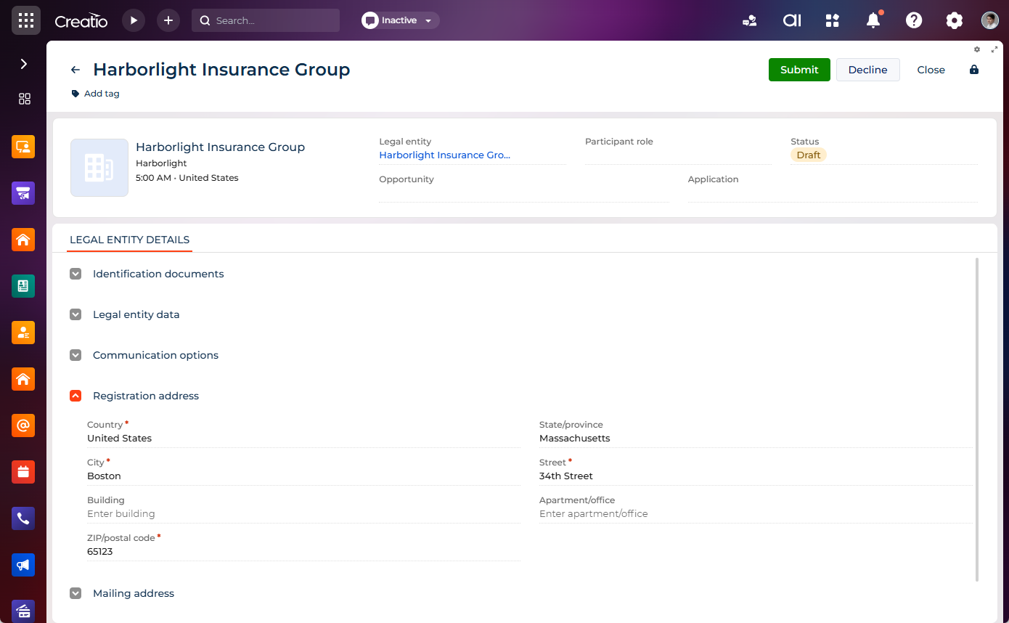
Task: Click the Participant role field
Action: coord(678,149)
